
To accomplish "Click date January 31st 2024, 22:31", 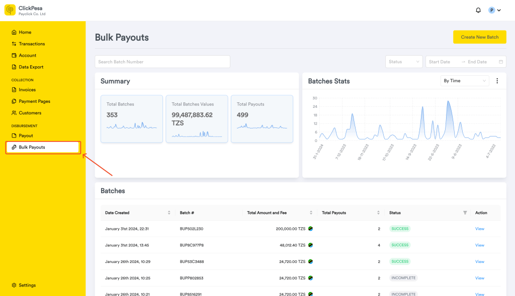I will 127,229.
